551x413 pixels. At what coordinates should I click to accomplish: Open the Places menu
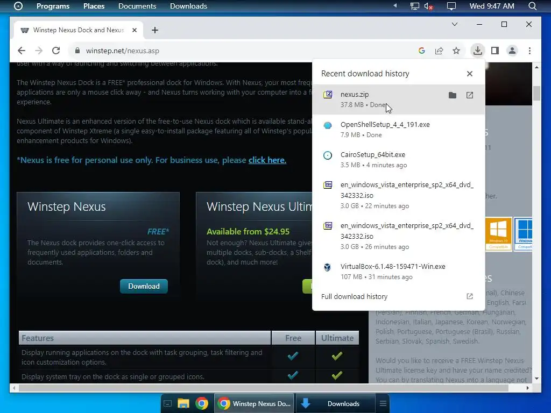coord(94,6)
